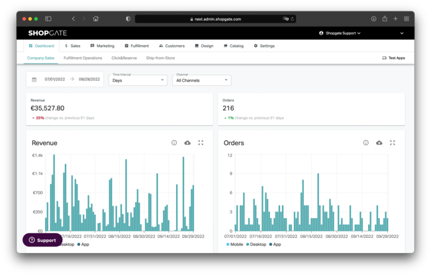Open the Shopgate Support account menu
Image resolution: width=431 pixels, height=275 pixels.
point(340,33)
